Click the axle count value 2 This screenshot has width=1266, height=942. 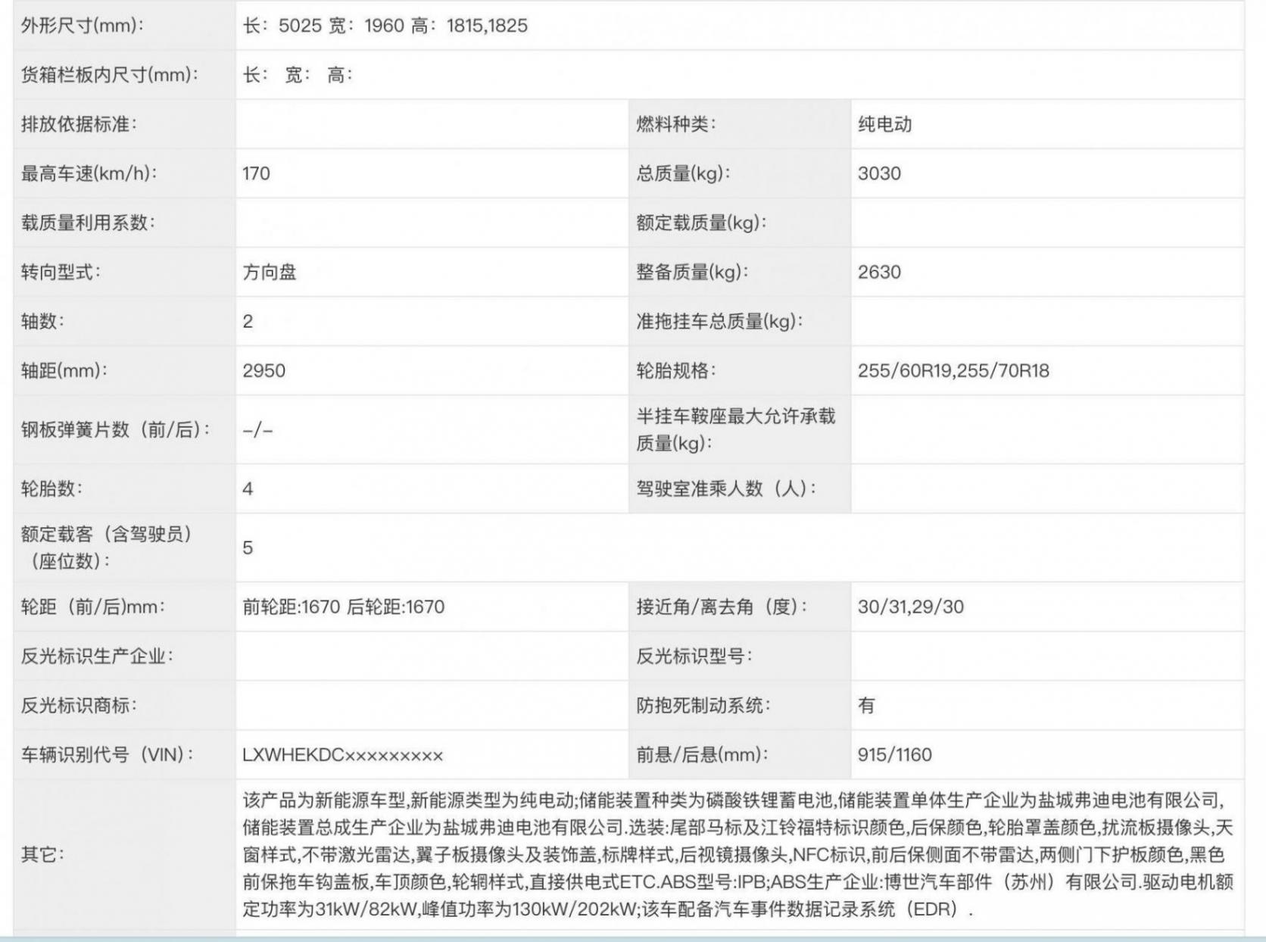[245, 320]
